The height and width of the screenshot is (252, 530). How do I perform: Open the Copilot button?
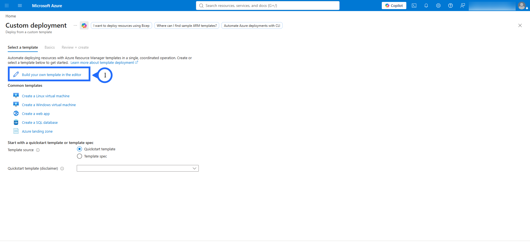[x=394, y=6]
